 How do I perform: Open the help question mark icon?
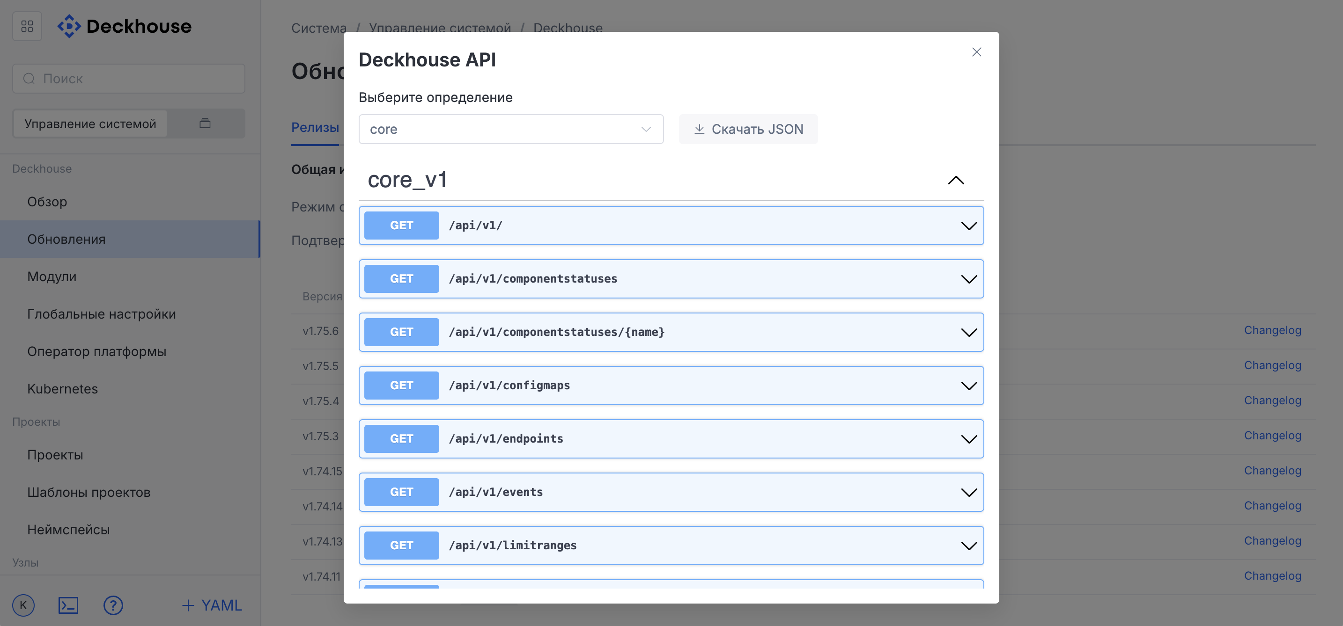(113, 605)
